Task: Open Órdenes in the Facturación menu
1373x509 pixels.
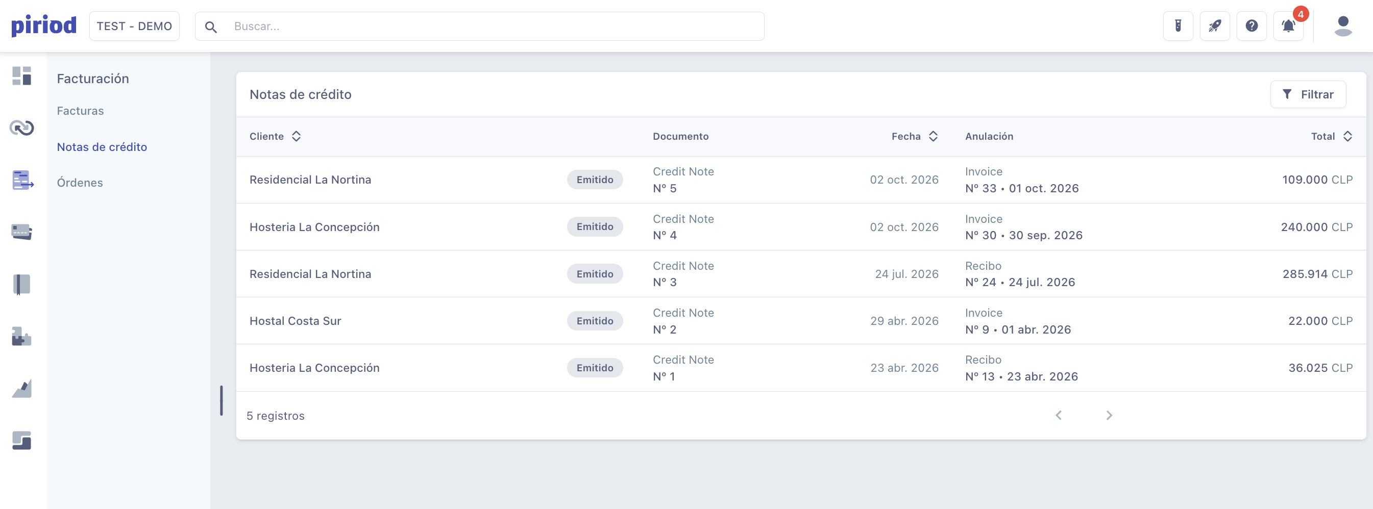Action: pos(80,183)
